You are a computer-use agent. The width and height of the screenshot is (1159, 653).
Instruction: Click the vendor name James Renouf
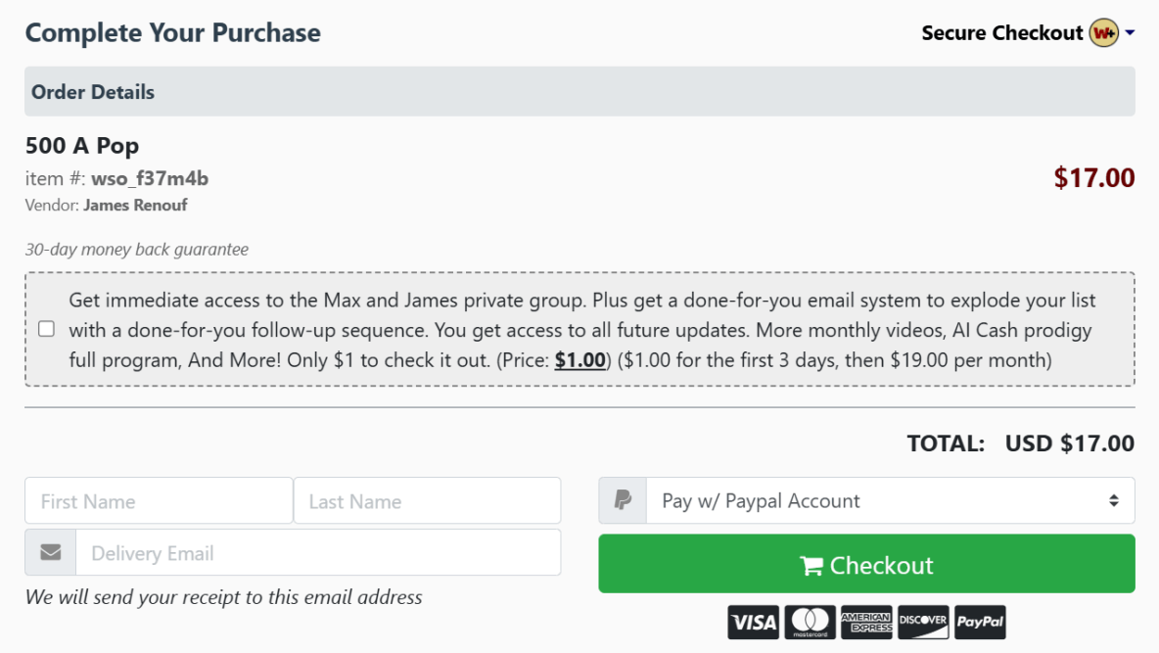(135, 206)
